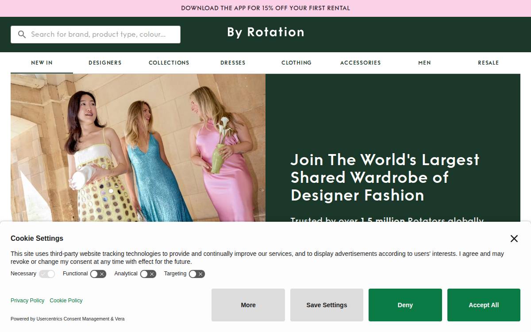Close the Cookie Settings banner
The height and width of the screenshot is (332, 531).
(514, 239)
